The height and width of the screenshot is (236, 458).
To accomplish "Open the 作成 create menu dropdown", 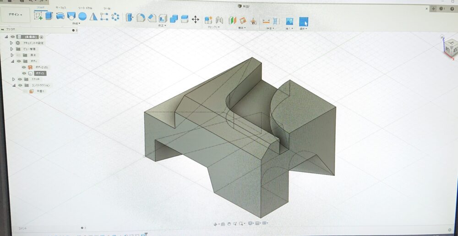I will 76,24.
